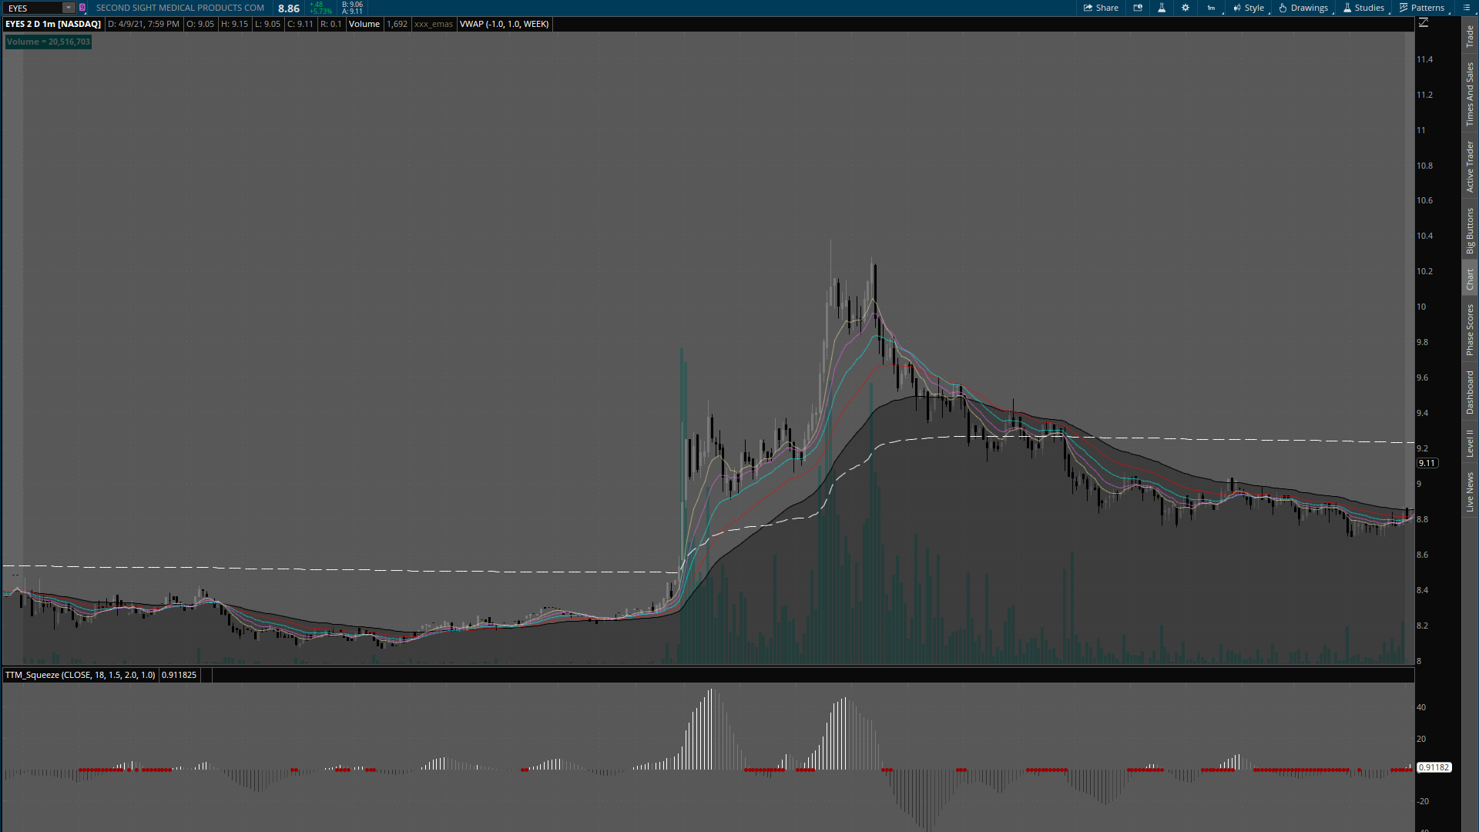Expand the EYES symbol dropdown arrow
This screenshot has width=1479, height=832.
tap(69, 8)
